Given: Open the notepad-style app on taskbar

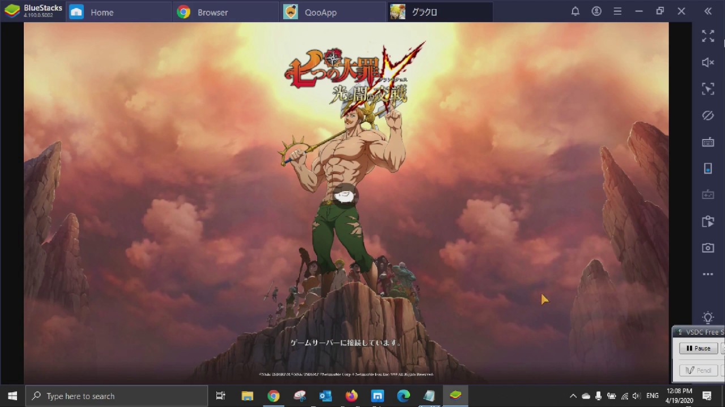Looking at the screenshot, I should click(429, 396).
